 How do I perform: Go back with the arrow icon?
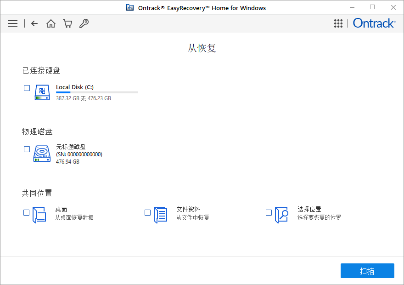point(34,23)
